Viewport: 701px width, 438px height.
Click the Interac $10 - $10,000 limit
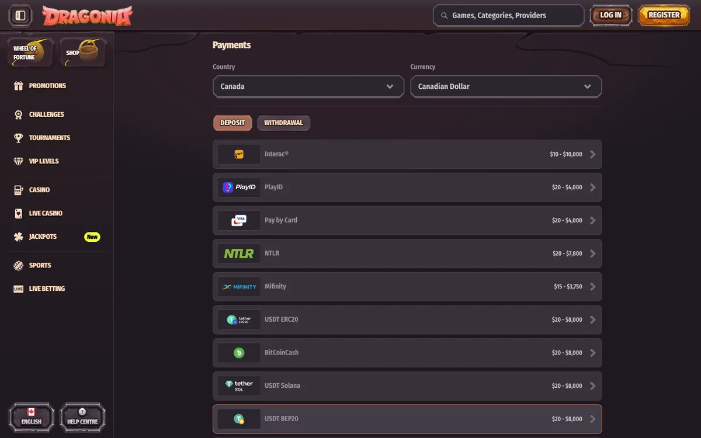pos(566,154)
